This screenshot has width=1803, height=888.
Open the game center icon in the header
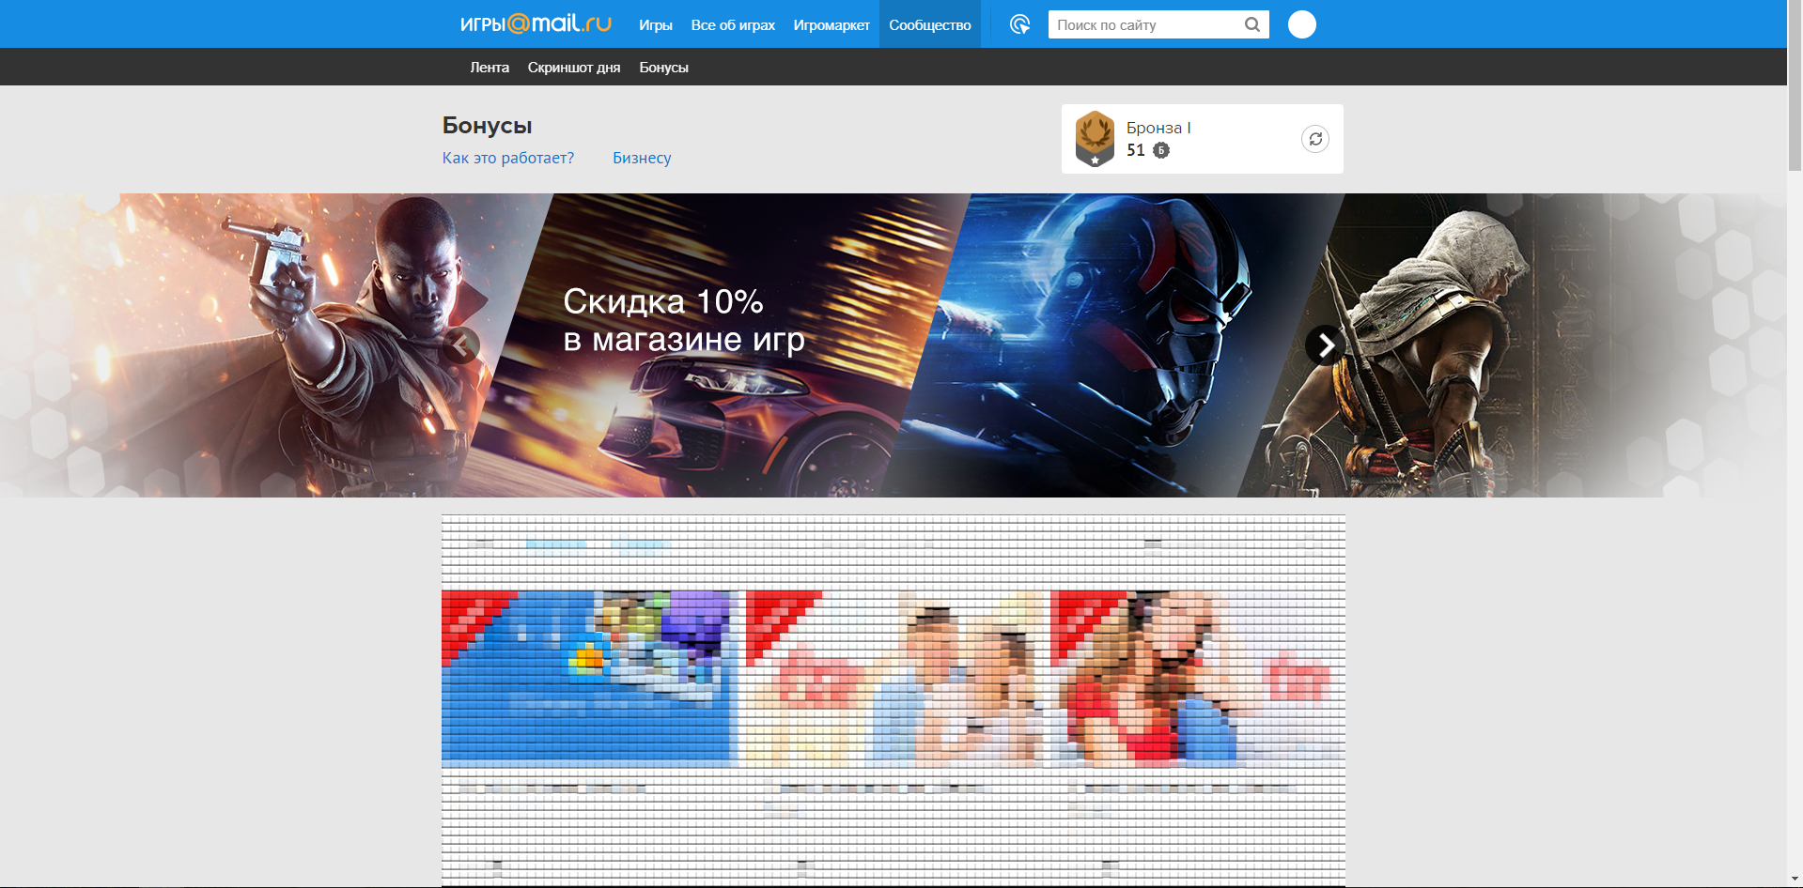(1019, 24)
